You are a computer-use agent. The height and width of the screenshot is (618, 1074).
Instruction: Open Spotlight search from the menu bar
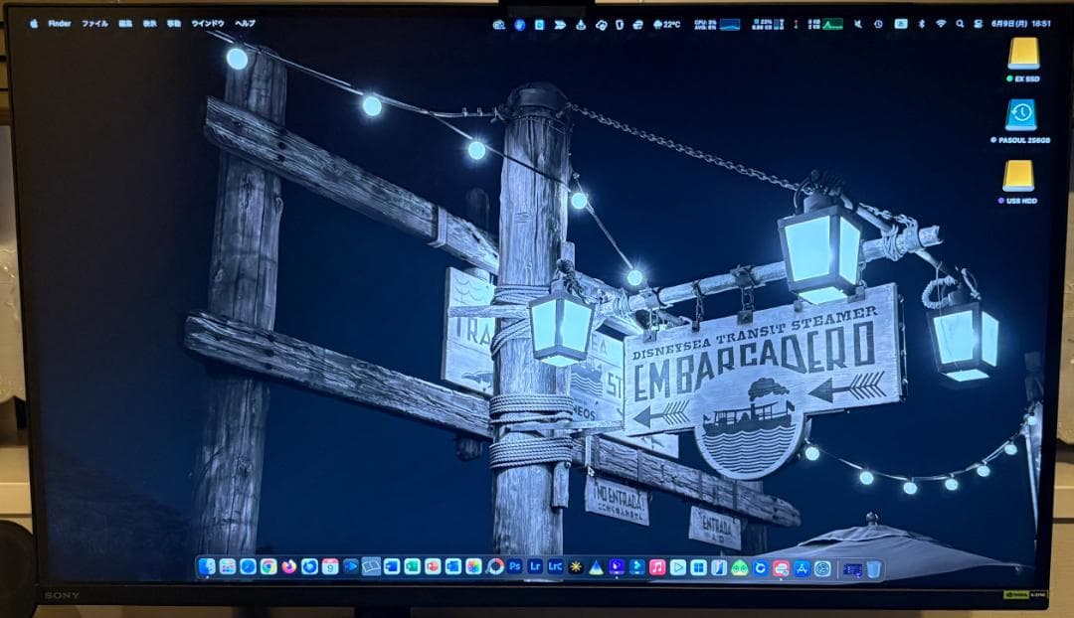tap(961, 20)
